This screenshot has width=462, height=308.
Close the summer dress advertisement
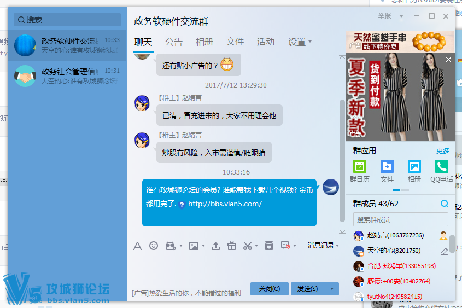[448, 60]
